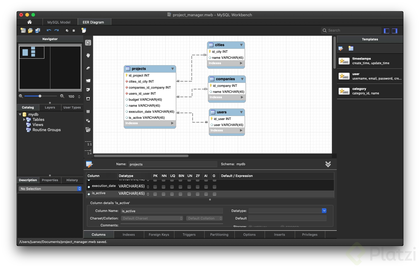This screenshot has height=268, width=420.
Task: Check NN for the execution_date column
Action: click(x=164, y=187)
